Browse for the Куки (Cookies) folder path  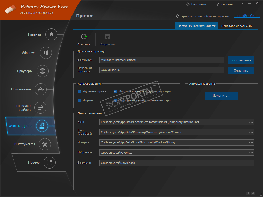[251, 132]
